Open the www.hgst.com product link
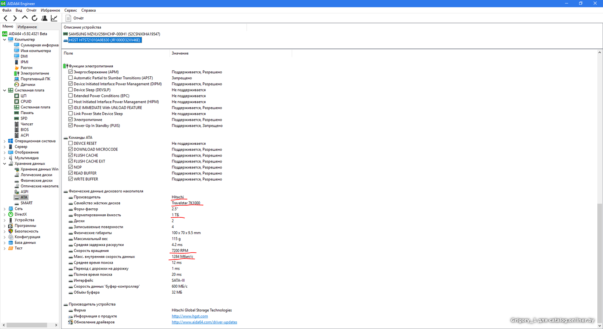 (190, 316)
